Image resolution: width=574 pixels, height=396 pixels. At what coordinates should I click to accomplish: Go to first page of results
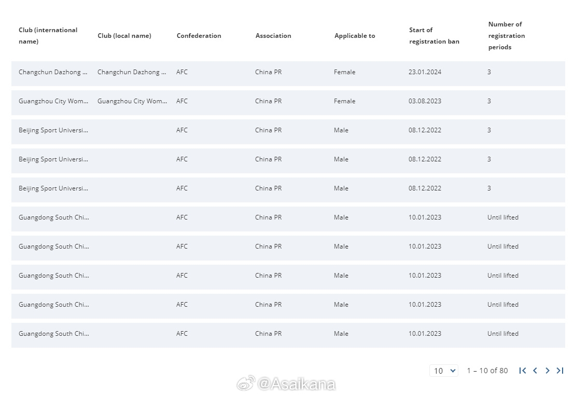point(522,371)
